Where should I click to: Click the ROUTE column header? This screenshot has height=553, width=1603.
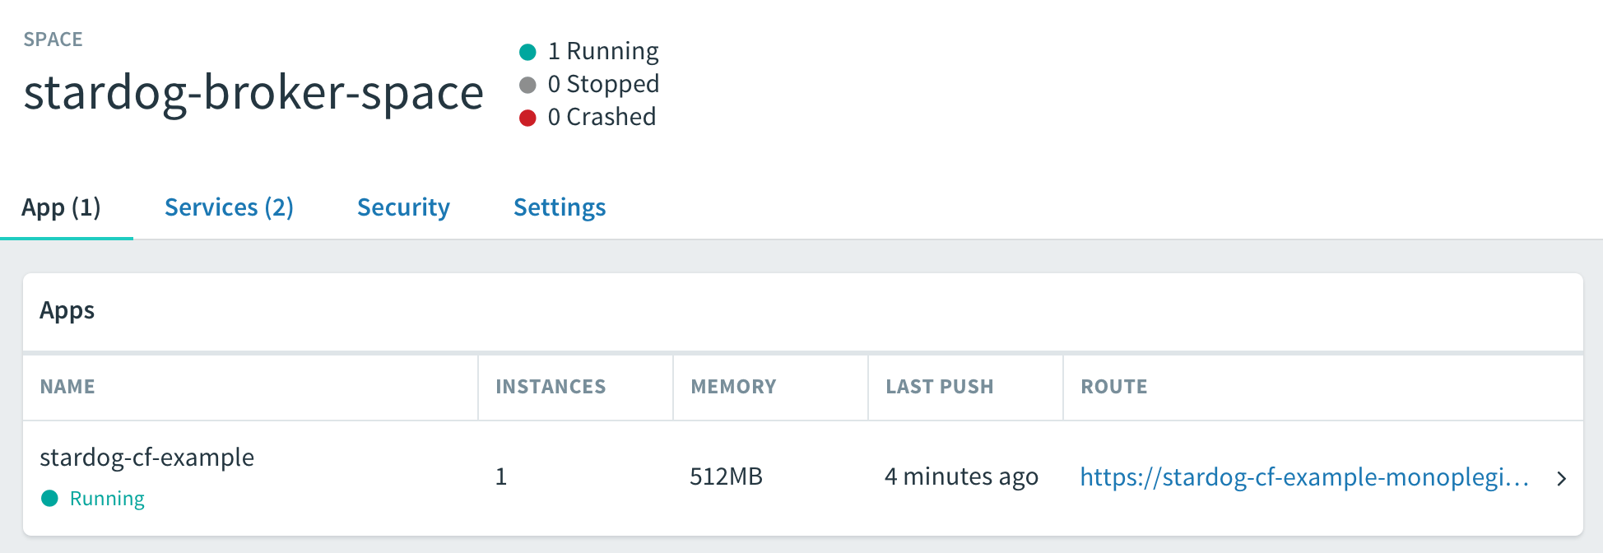1113,387
